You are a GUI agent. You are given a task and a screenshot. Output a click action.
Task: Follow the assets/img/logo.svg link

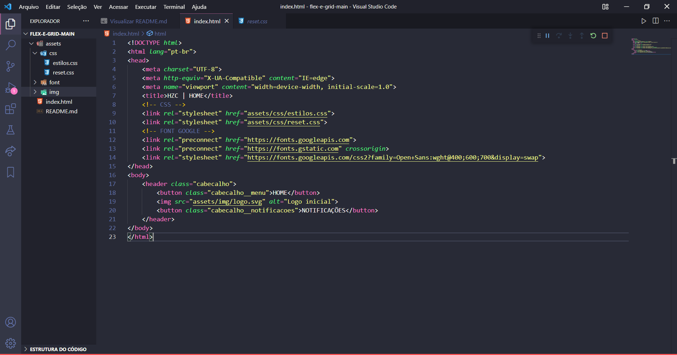point(227,201)
